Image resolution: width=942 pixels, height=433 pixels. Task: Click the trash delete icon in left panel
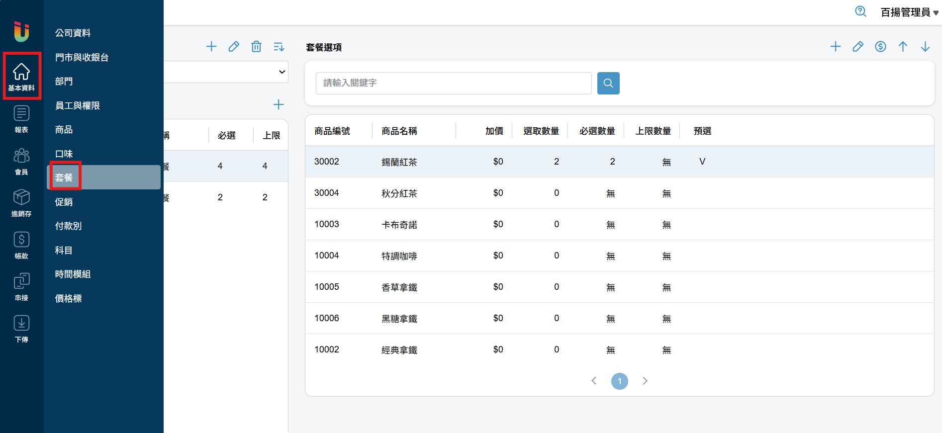point(256,47)
